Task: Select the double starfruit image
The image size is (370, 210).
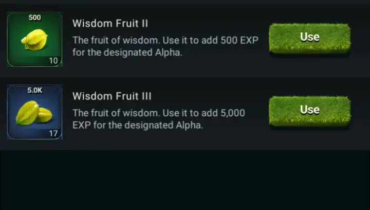Action: [x=33, y=113]
